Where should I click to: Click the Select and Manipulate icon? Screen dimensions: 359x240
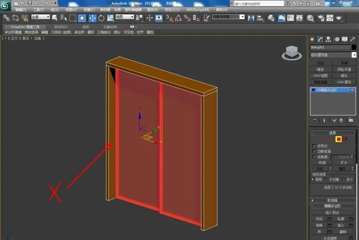point(149,18)
